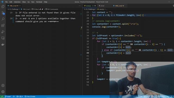
Task: Open the Explorer view in activity bar
Action: pyautogui.click(x=3, y=7)
